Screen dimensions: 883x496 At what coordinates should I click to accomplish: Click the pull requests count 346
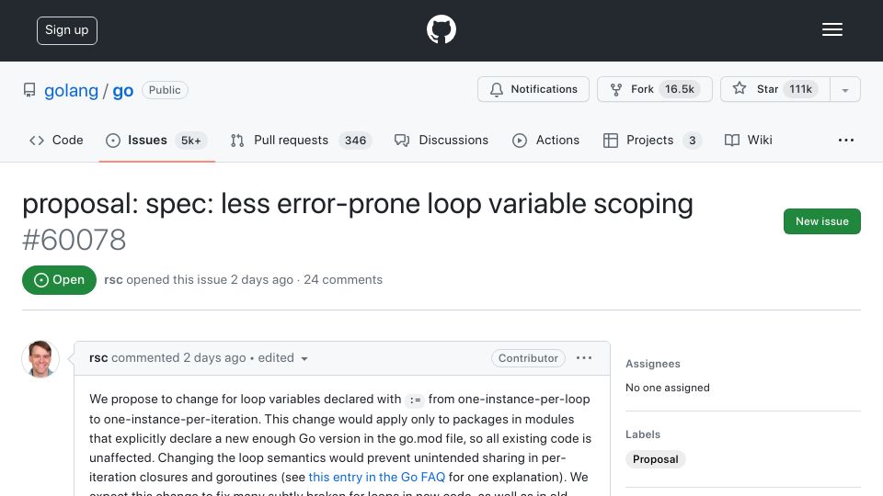pyautogui.click(x=355, y=141)
